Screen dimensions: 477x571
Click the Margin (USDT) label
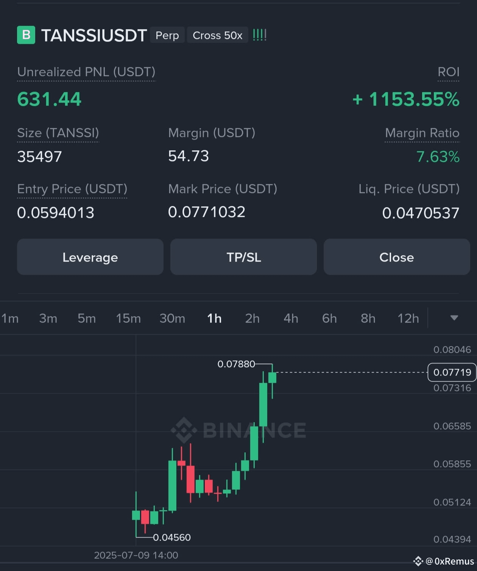(x=212, y=133)
